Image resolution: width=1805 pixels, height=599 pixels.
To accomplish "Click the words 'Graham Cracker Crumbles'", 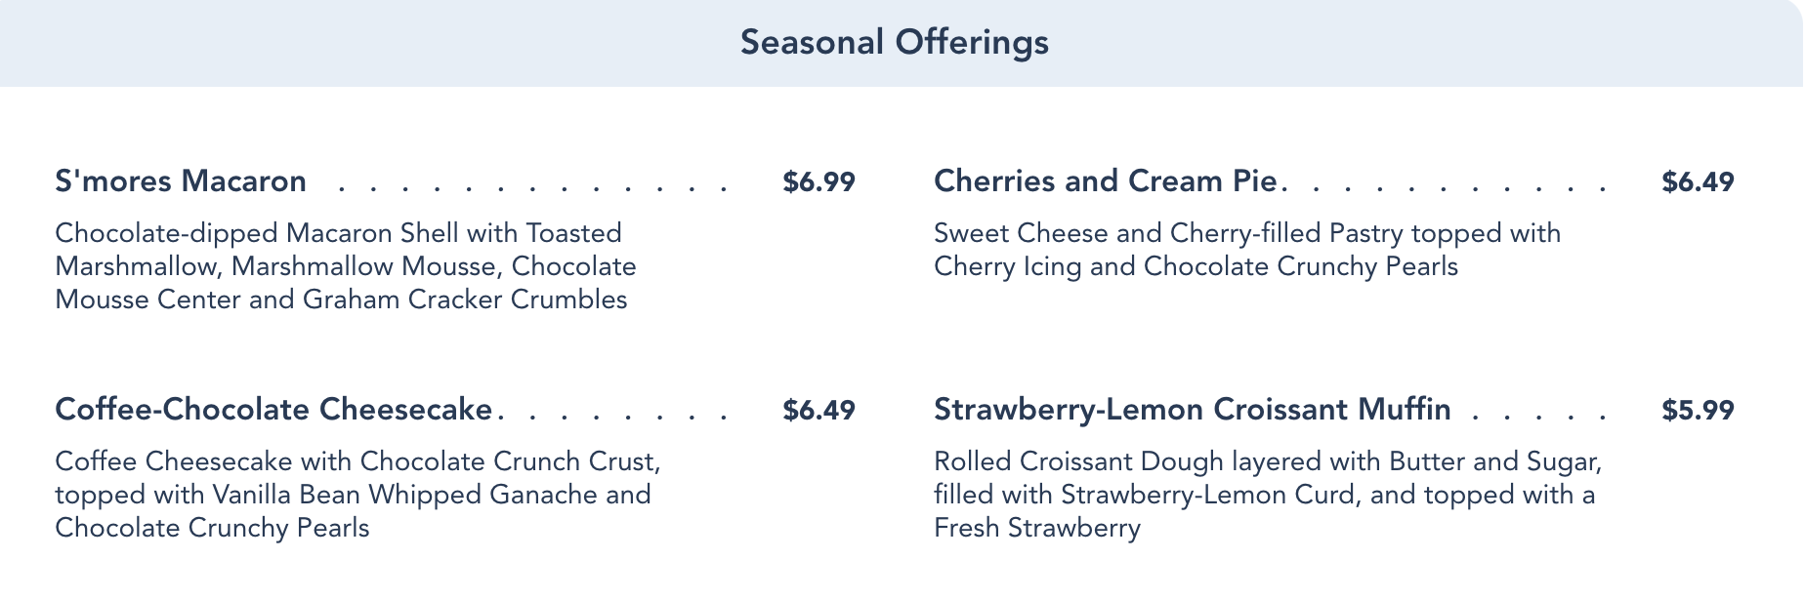I will pos(465,299).
